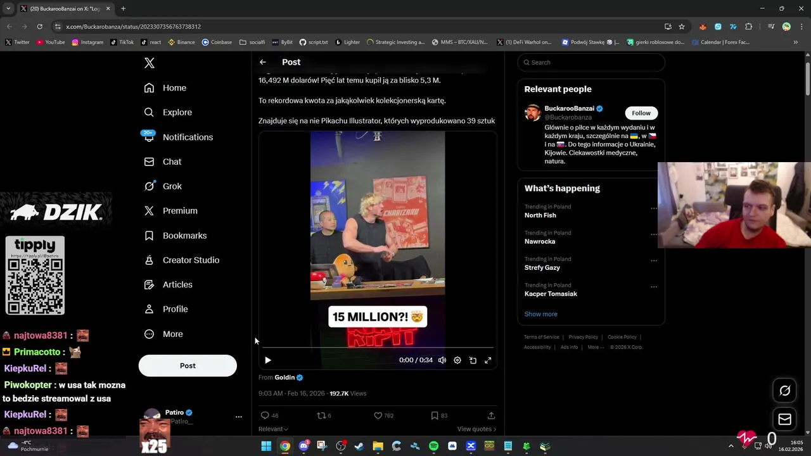
Task: Open File Explorer from taskbar
Action: point(378,446)
